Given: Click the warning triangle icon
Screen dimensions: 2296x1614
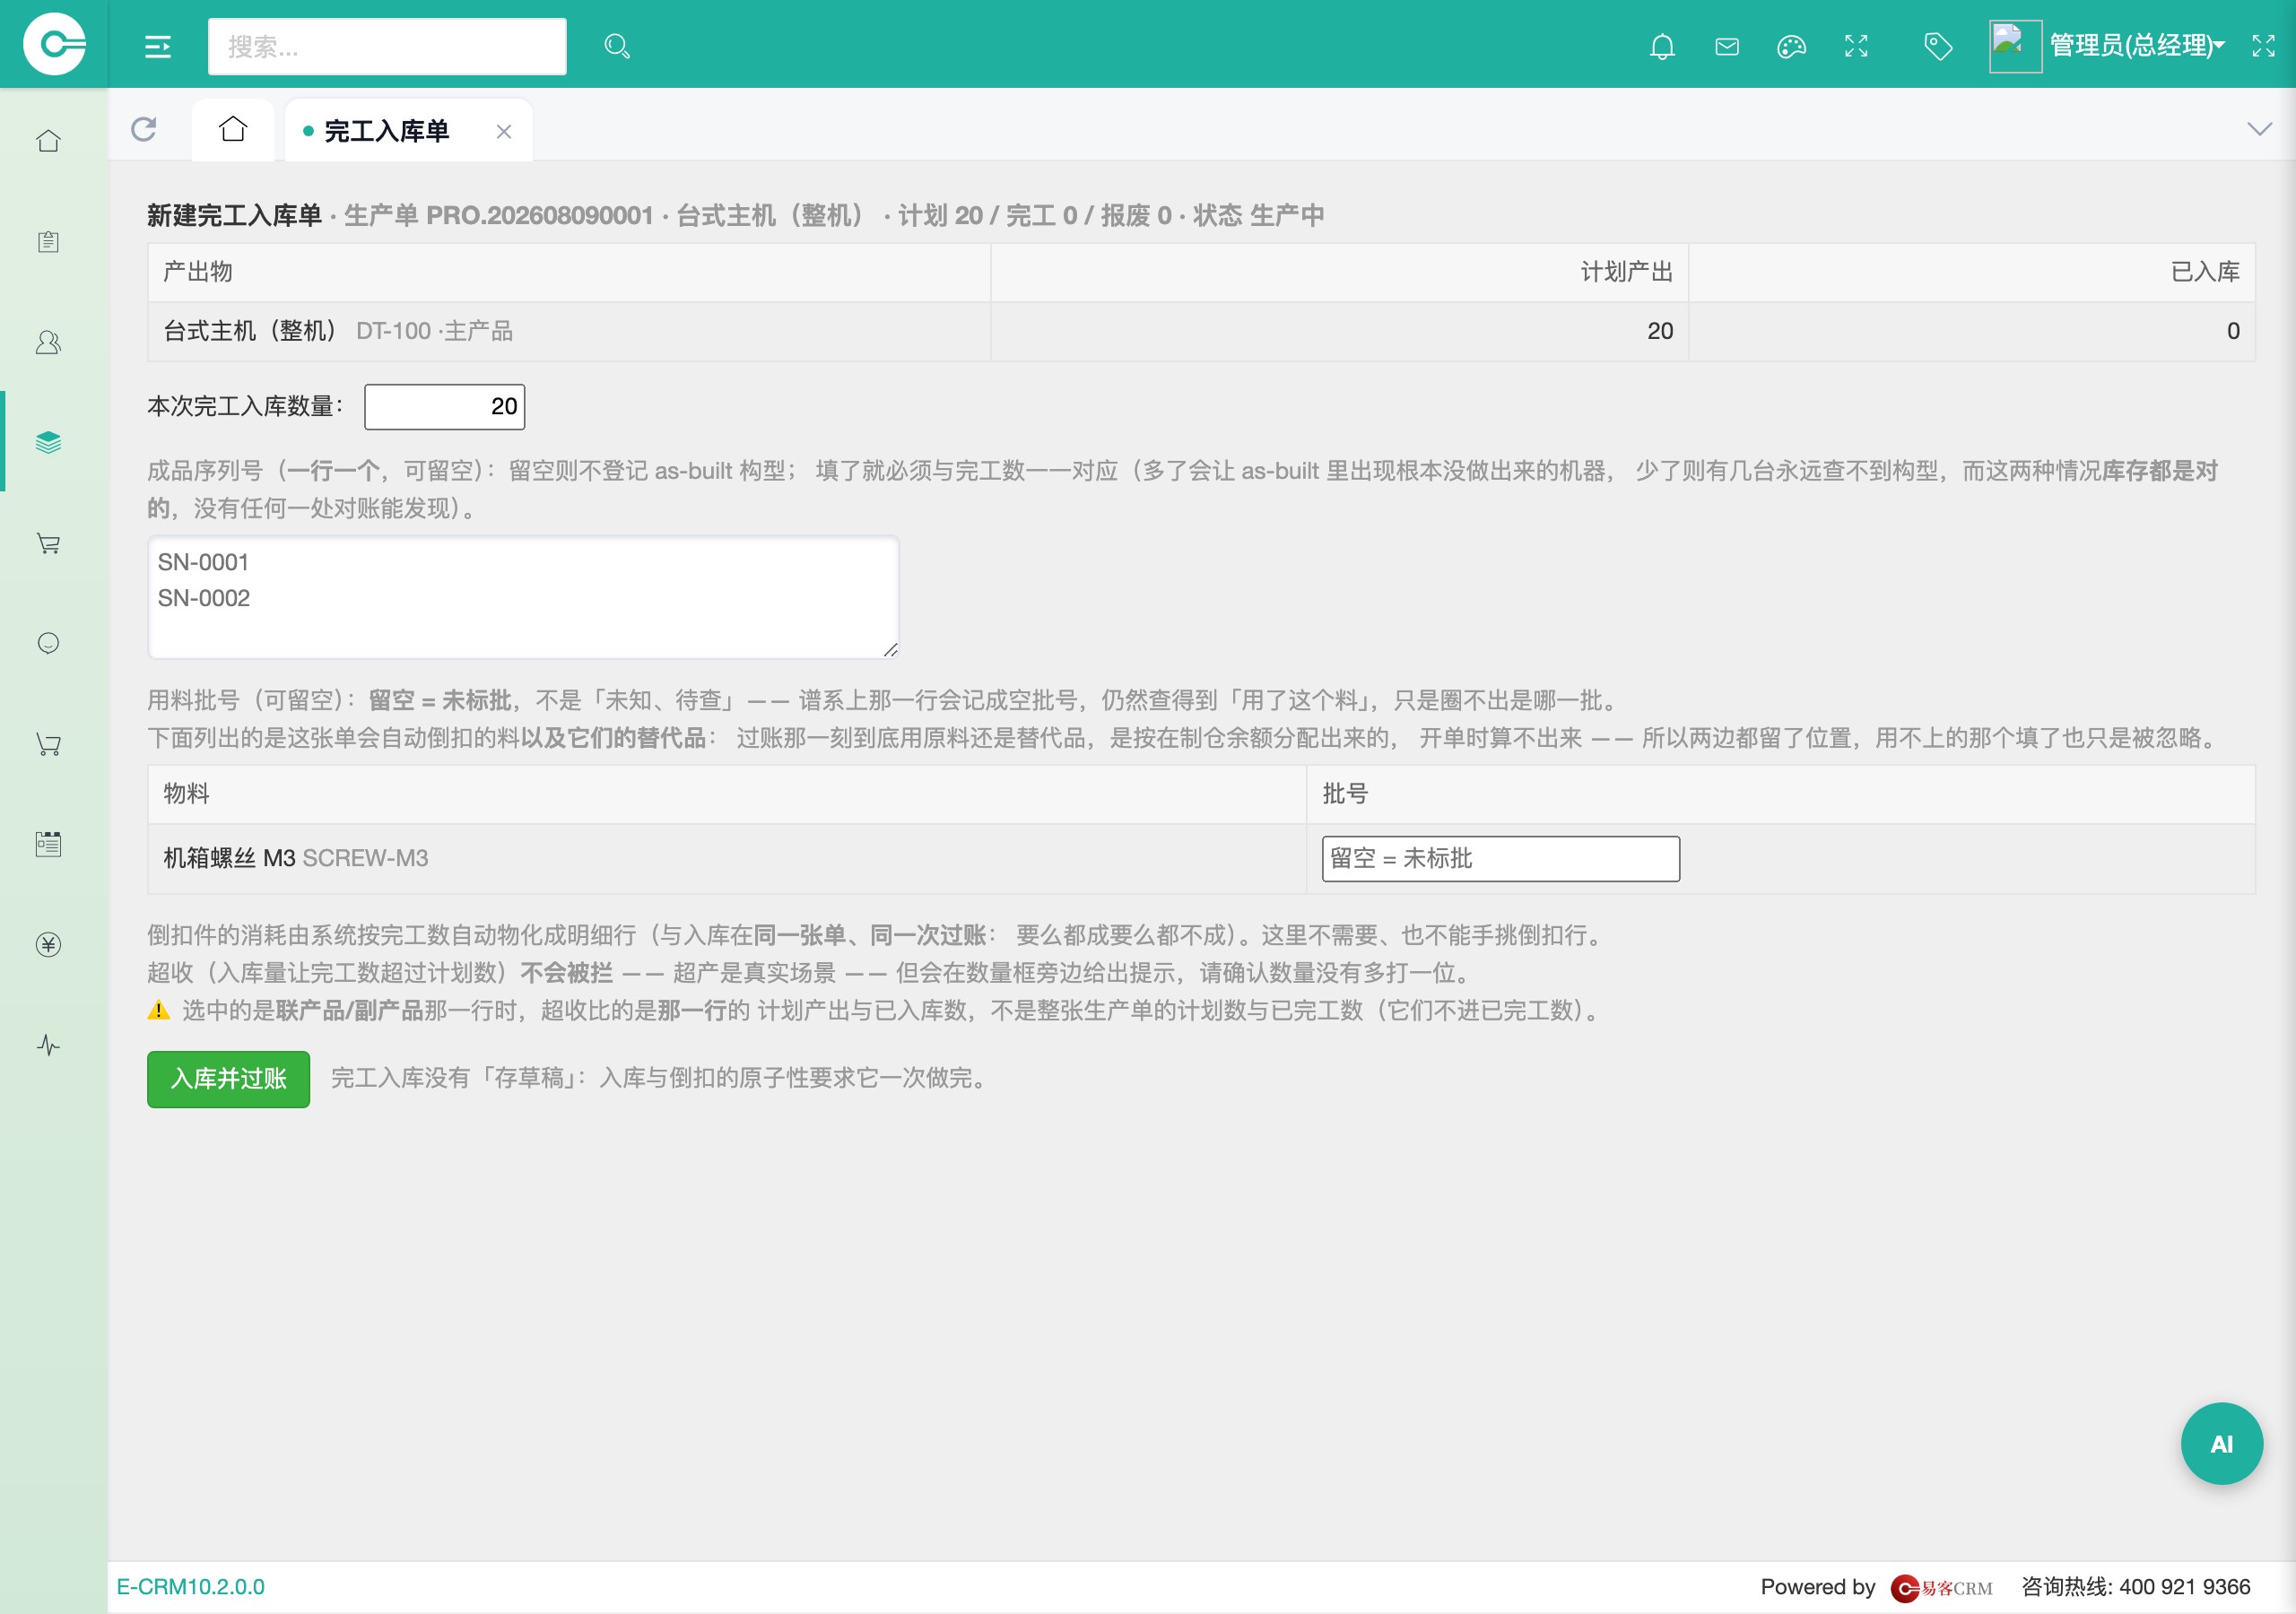Looking at the screenshot, I should pos(158,1011).
